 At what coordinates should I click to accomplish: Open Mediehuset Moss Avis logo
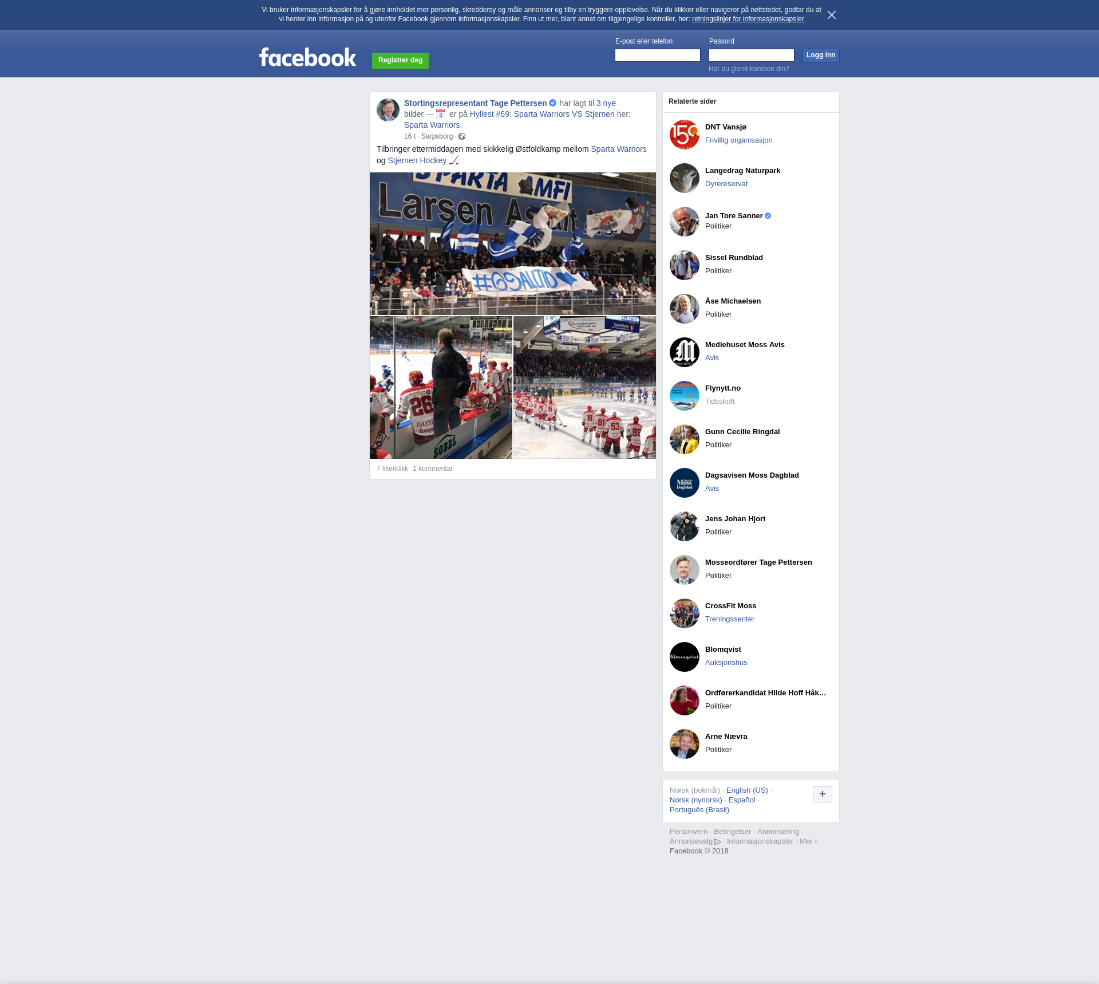pos(685,352)
